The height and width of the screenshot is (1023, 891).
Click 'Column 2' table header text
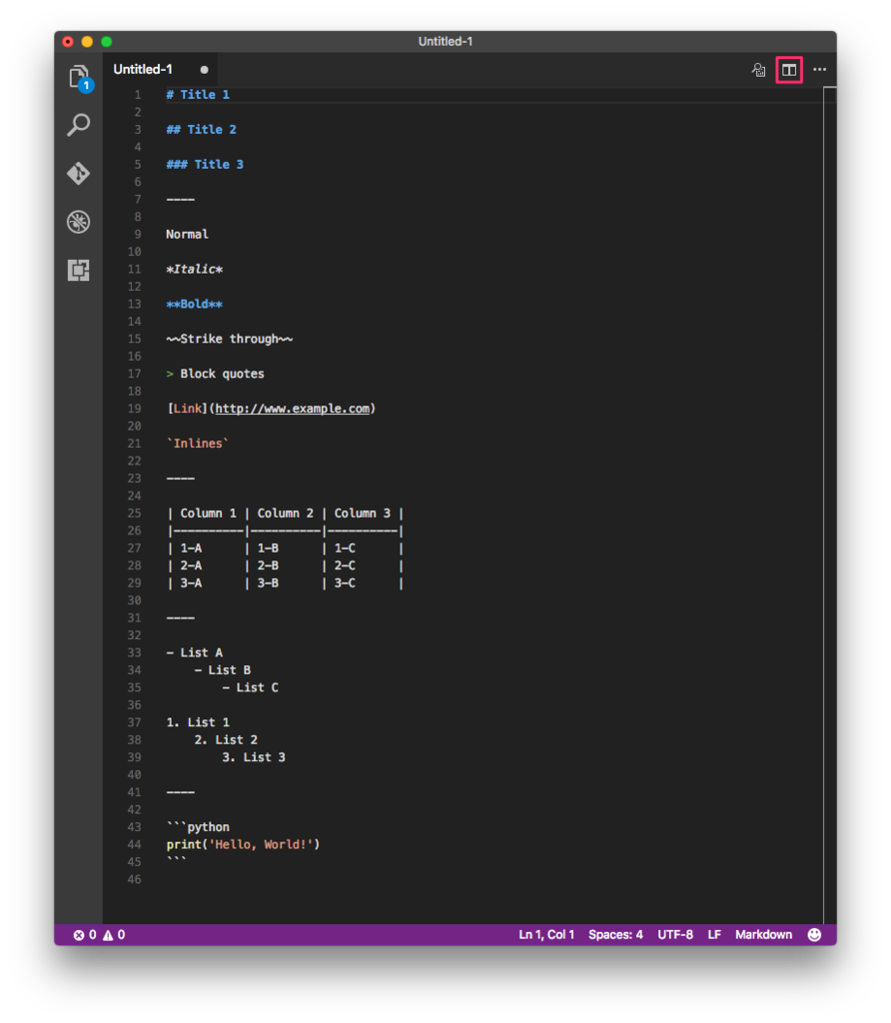pos(285,513)
